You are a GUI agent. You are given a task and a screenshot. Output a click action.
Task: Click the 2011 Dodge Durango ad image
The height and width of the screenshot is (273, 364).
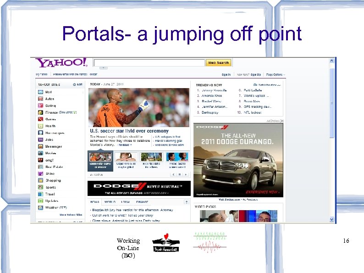[238, 160]
